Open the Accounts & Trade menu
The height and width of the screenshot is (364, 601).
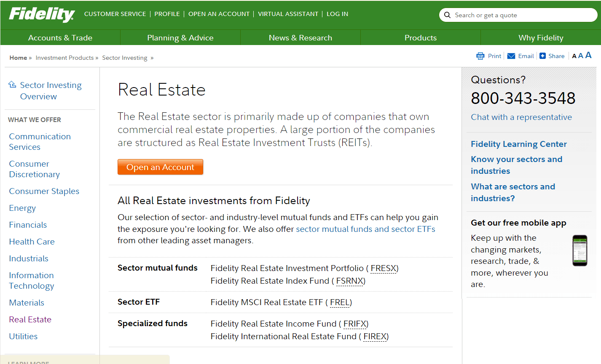tap(60, 38)
